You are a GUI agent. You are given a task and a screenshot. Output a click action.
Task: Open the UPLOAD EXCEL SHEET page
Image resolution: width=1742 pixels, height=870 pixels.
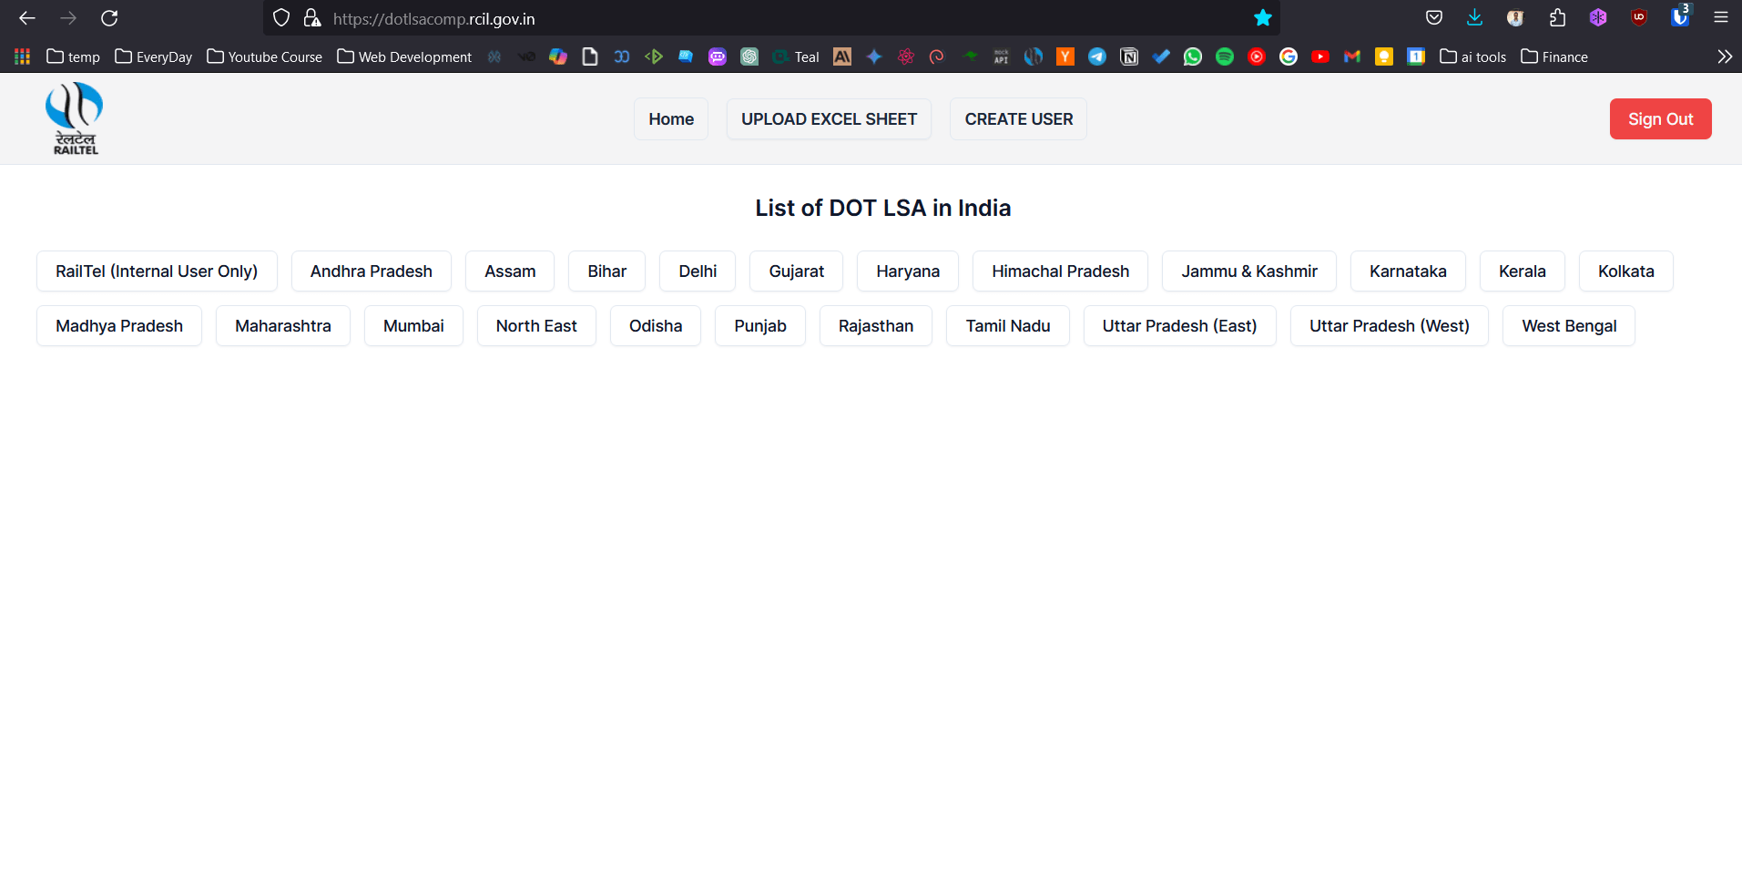pyautogui.click(x=829, y=119)
